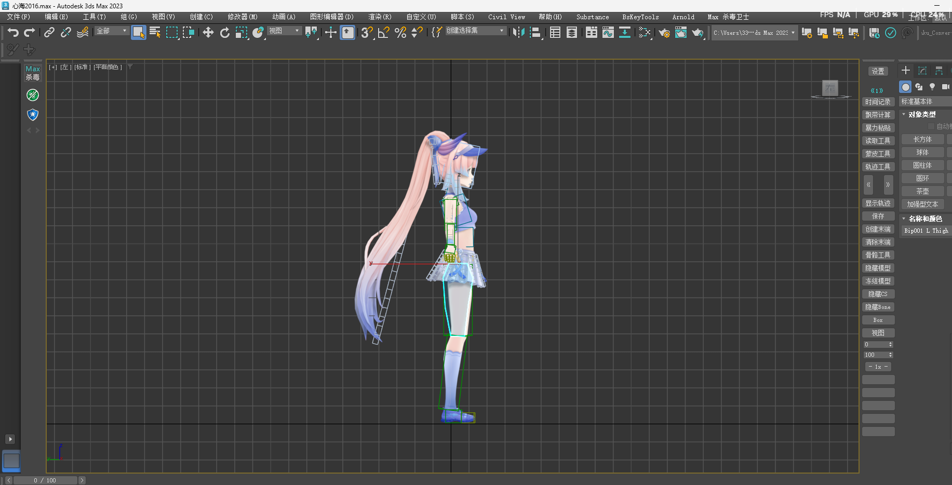Open the Layer Explorer icon

[x=572, y=33]
